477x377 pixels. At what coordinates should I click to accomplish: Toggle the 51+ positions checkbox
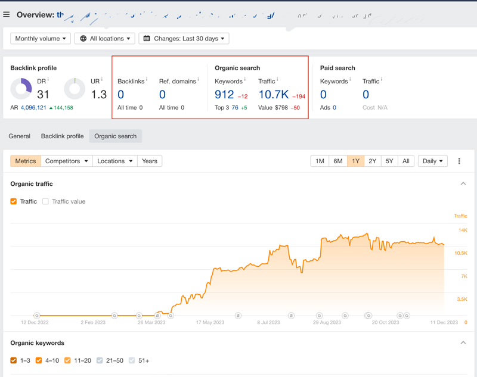pyautogui.click(x=132, y=360)
